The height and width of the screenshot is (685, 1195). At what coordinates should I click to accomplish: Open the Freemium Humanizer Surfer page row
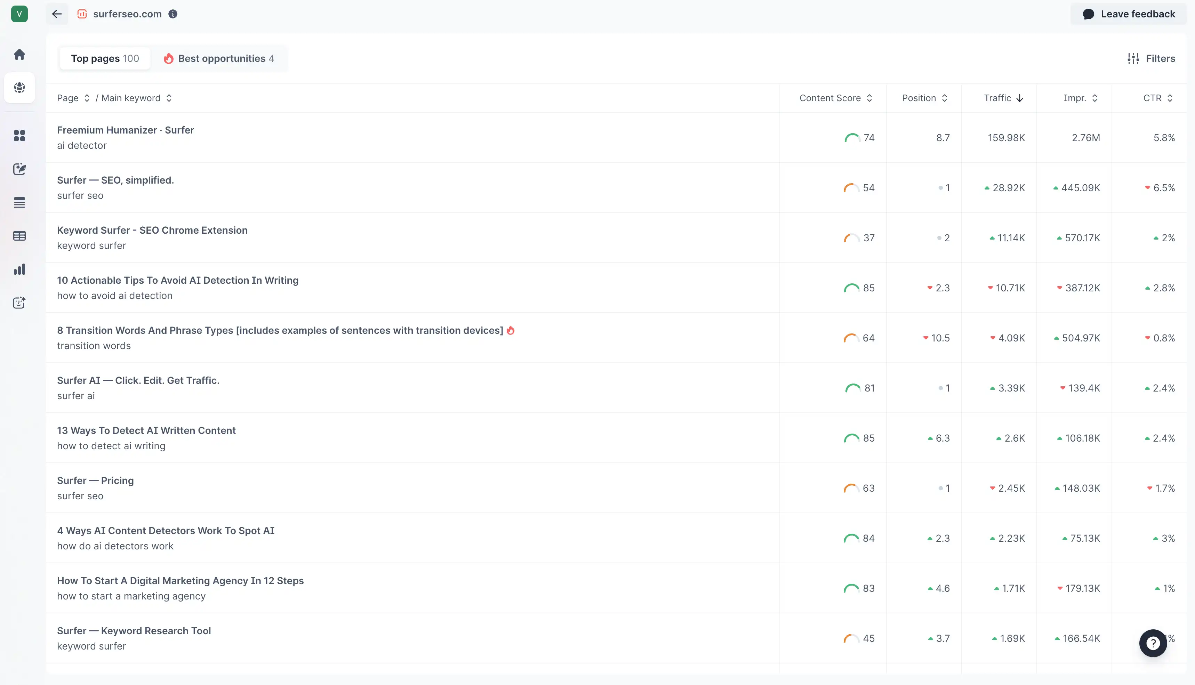(126, 130)
